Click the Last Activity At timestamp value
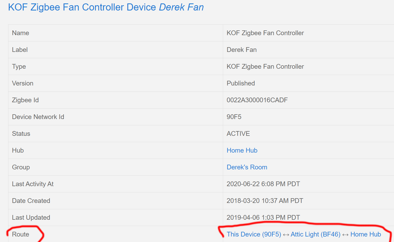Viewport: 394px width, 242px height. click(x=263, y=184)
